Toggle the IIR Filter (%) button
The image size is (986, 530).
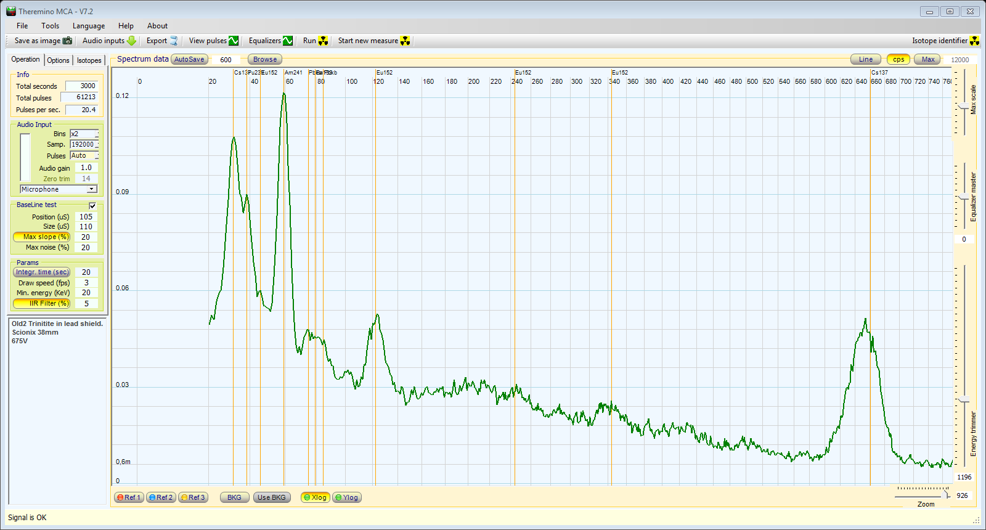tap(42, 303)
